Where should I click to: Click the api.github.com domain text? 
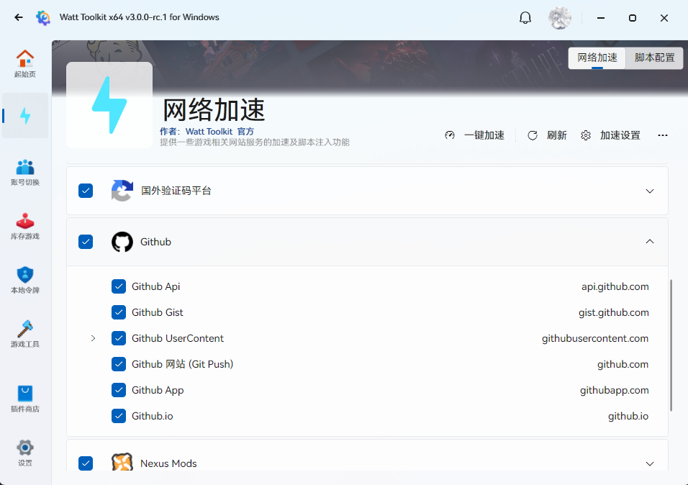click(615, 286)
